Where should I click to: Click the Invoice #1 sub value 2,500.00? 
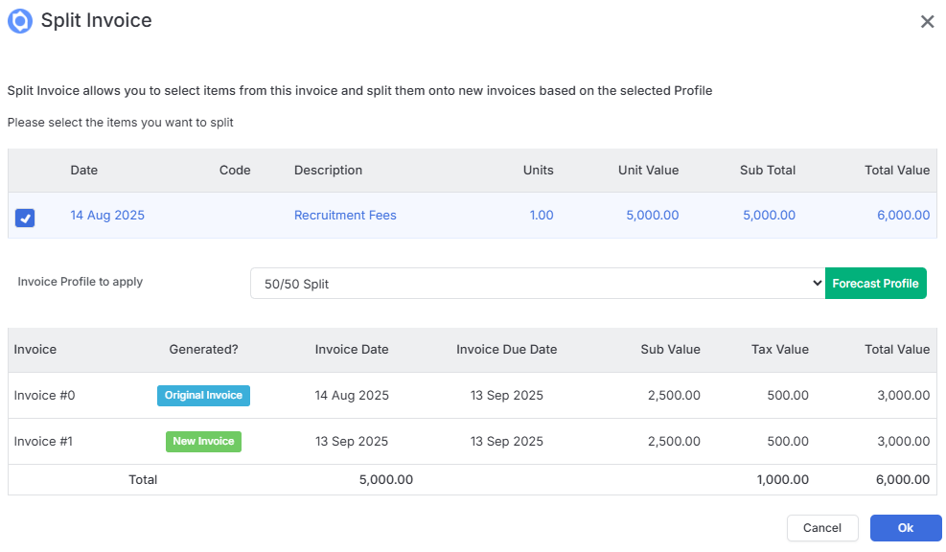coord(674,441)
